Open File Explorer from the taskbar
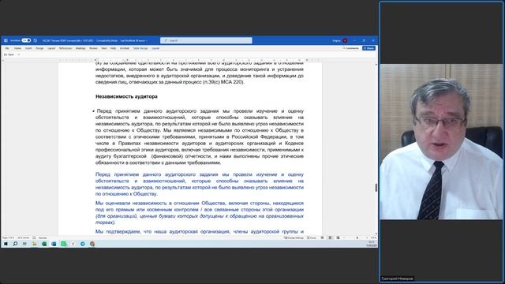The image size is (505, 284). (34, 244)
